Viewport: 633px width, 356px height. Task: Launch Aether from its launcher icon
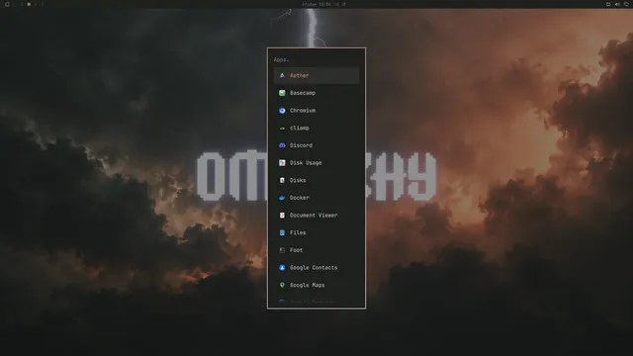(x=282, y=75)
